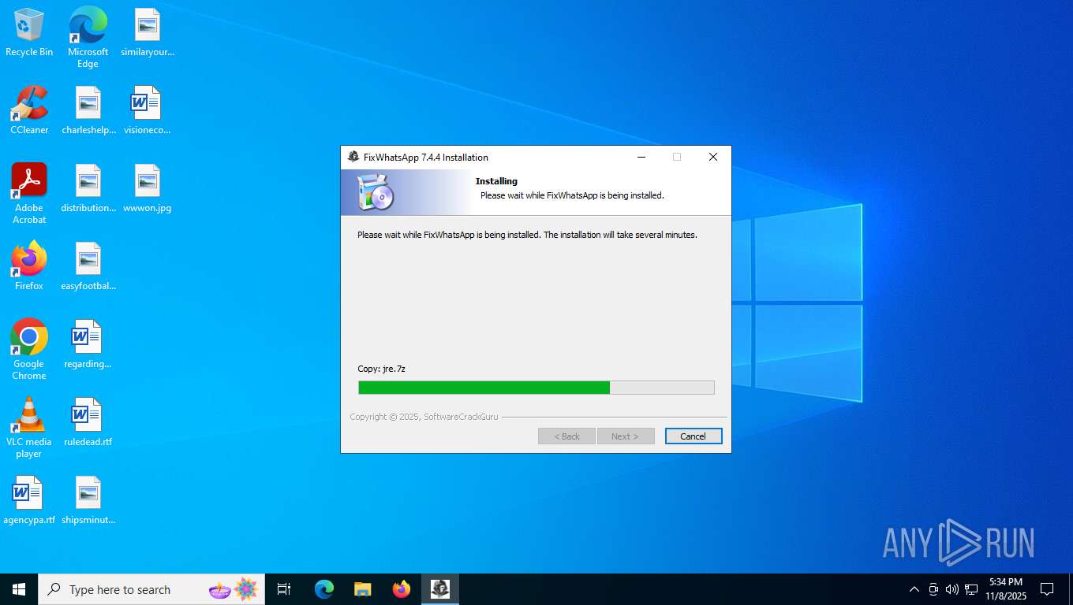The width and height of the screenshot is (1073, 605).
Task: Click the Meet Now tray icon
Action: click(933, 589)
